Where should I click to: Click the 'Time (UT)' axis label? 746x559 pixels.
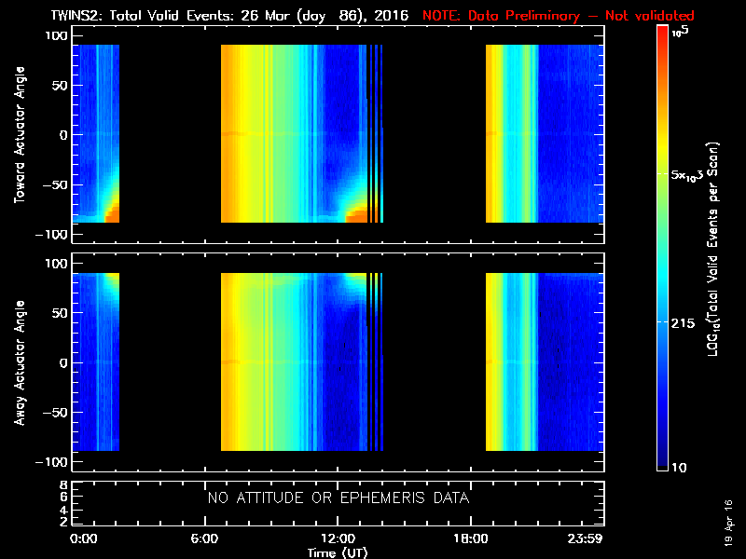tap(338, 552)
